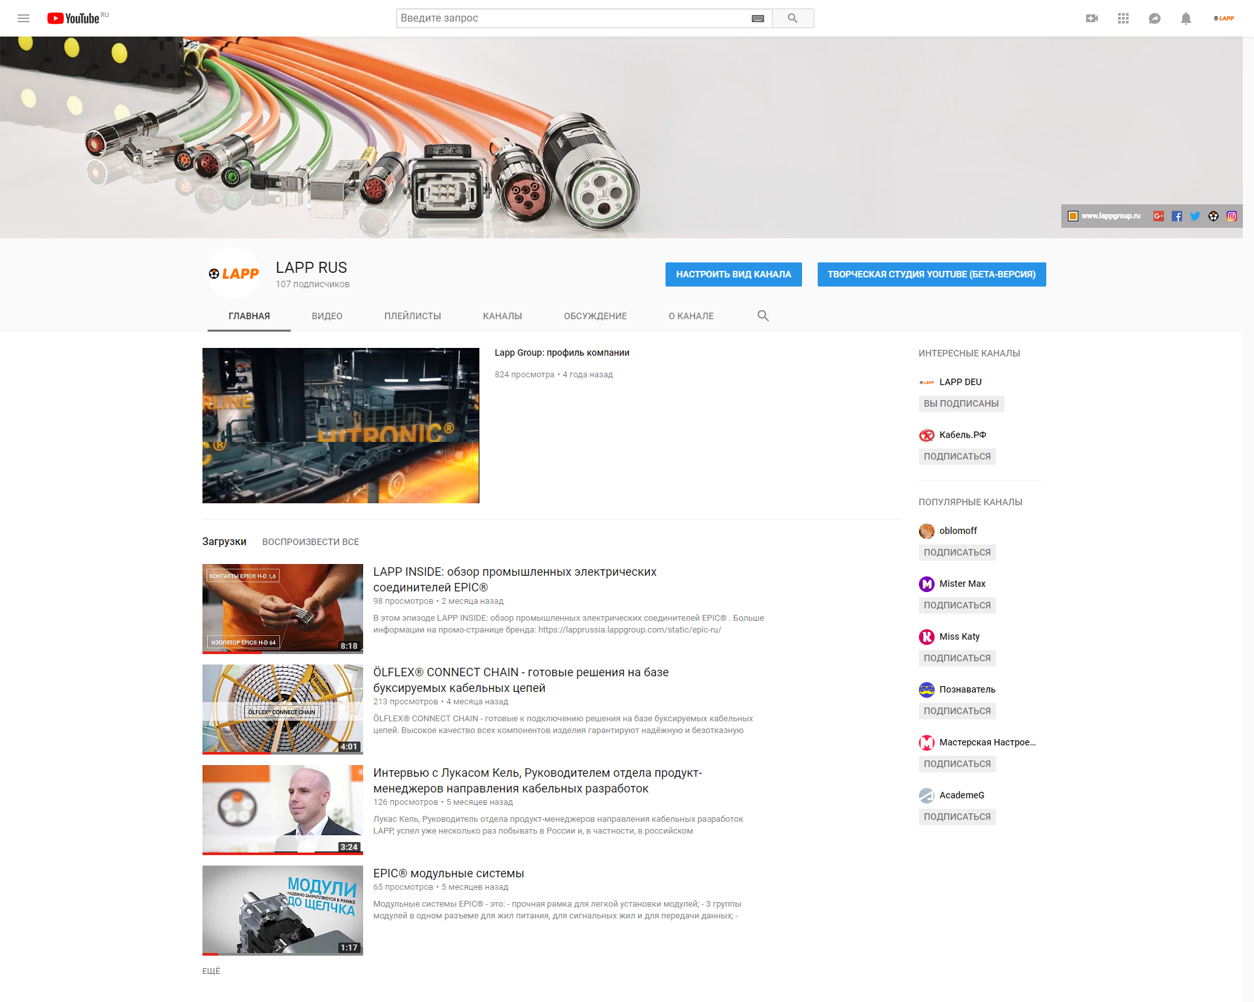
Task: Open the LAPP account avatar menu
Action: tap(1224, 18)
